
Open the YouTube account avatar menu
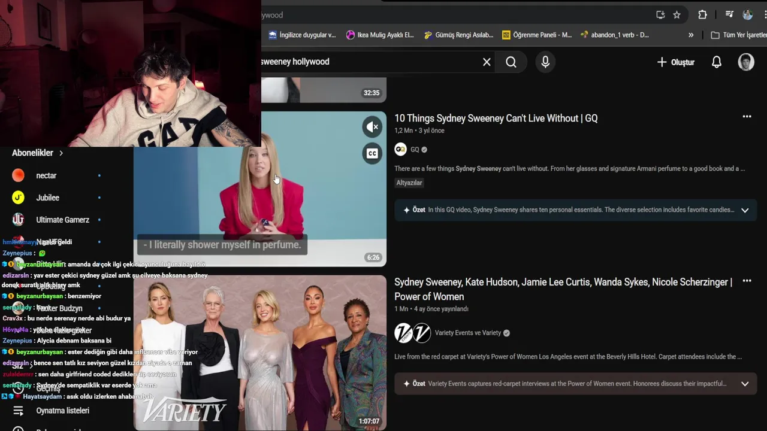click(x=746, y=62)
